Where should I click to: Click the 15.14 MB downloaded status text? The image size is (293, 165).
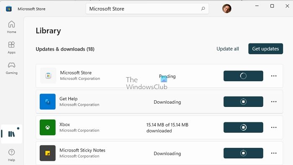[167, 128]
